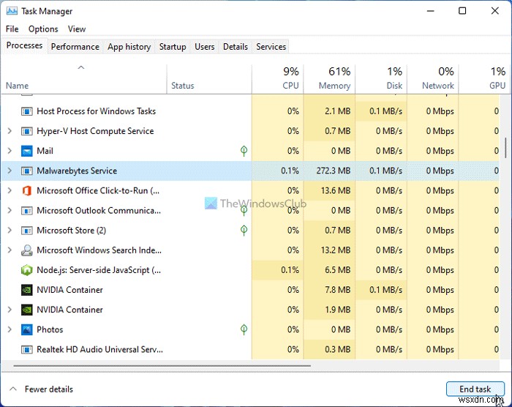Click the Photos app icon
512x407 pixels.
click(27, 329)
